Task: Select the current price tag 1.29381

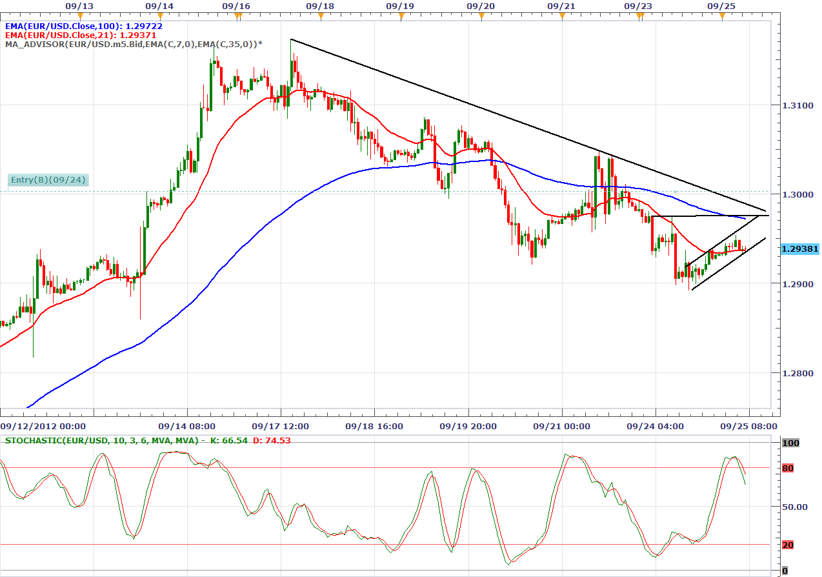Action: [799, 249]
